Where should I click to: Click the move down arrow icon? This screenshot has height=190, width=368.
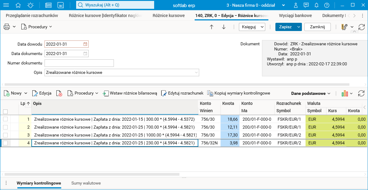click(x=224, y=27)
